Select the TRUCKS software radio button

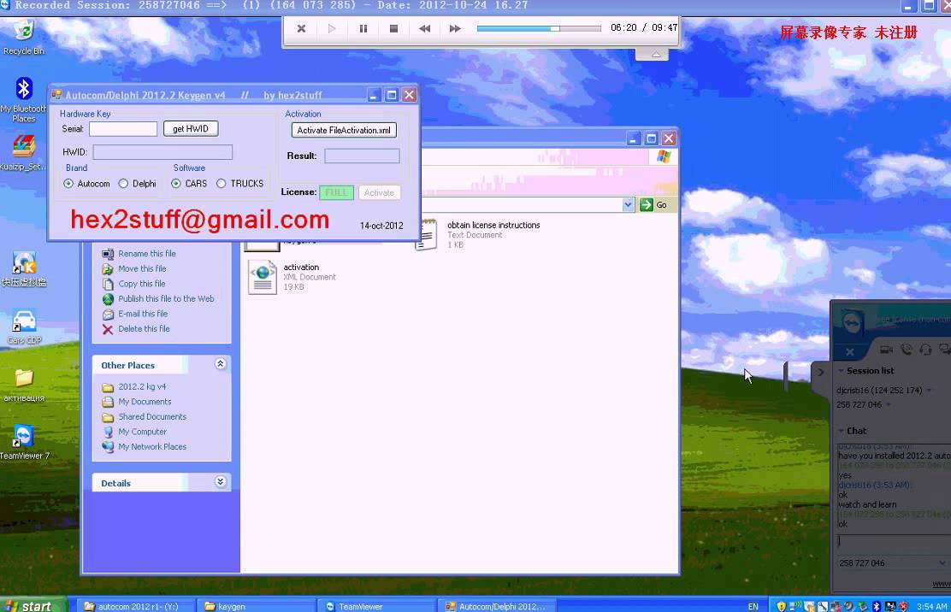221,184
